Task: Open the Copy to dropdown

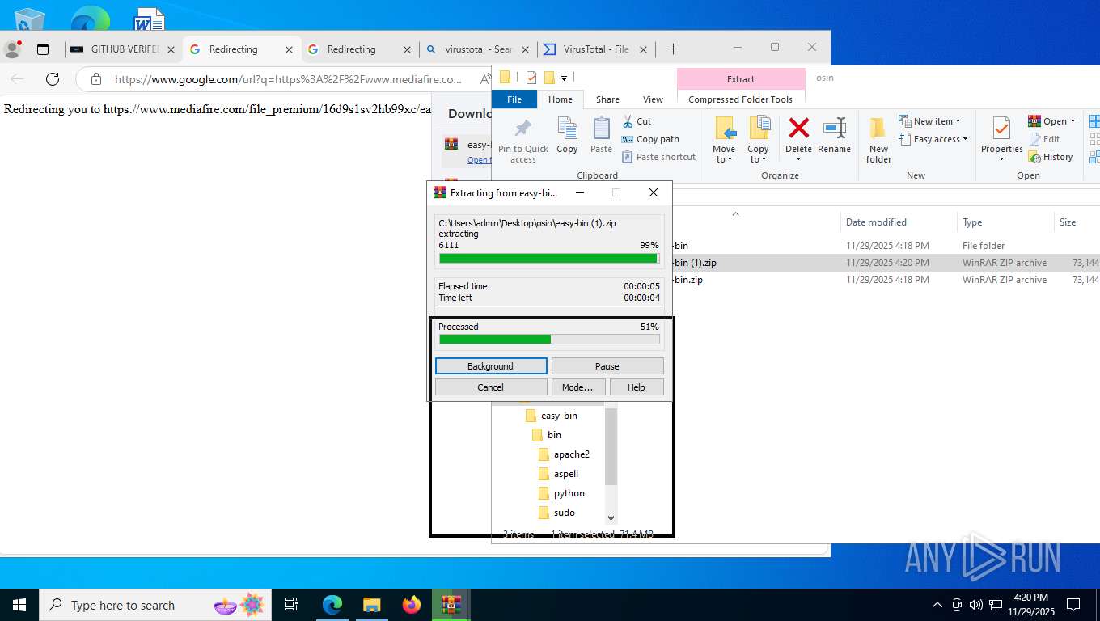Action: 758,154
